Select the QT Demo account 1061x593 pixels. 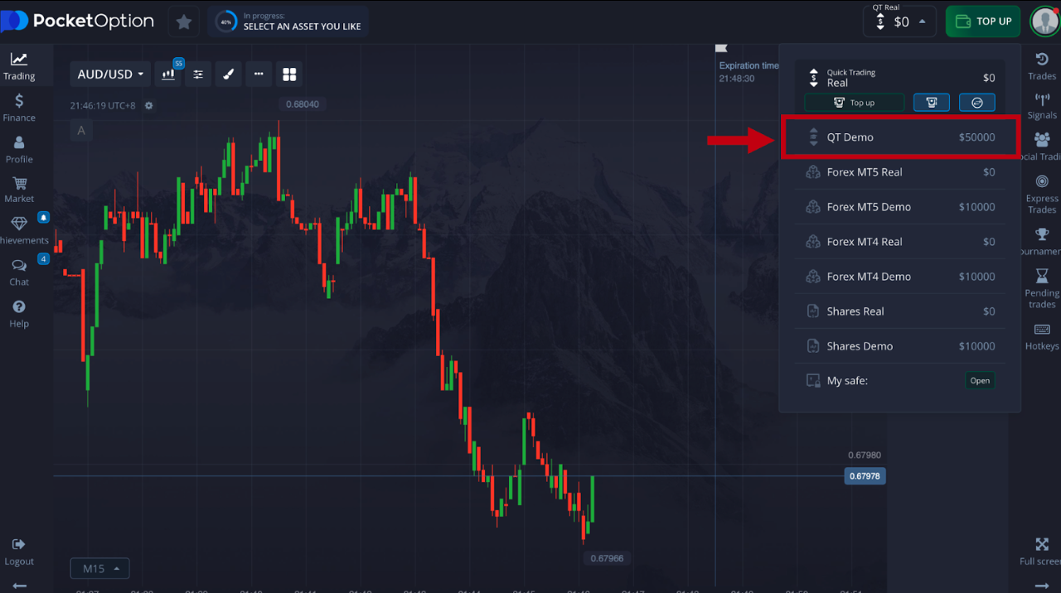899,137
